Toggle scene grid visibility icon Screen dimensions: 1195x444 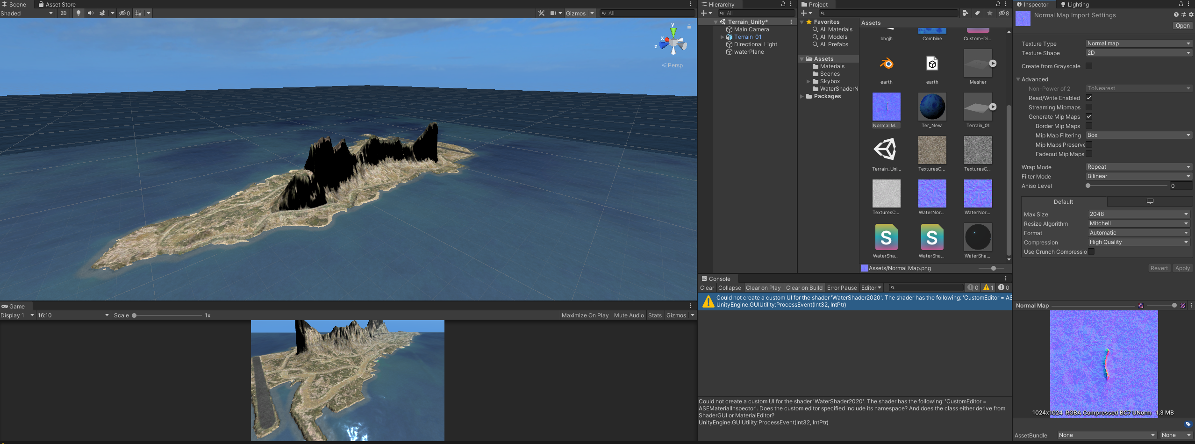pos(138,13)
